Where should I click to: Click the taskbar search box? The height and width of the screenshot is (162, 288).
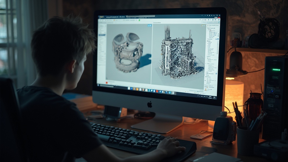tap(107, 86)
